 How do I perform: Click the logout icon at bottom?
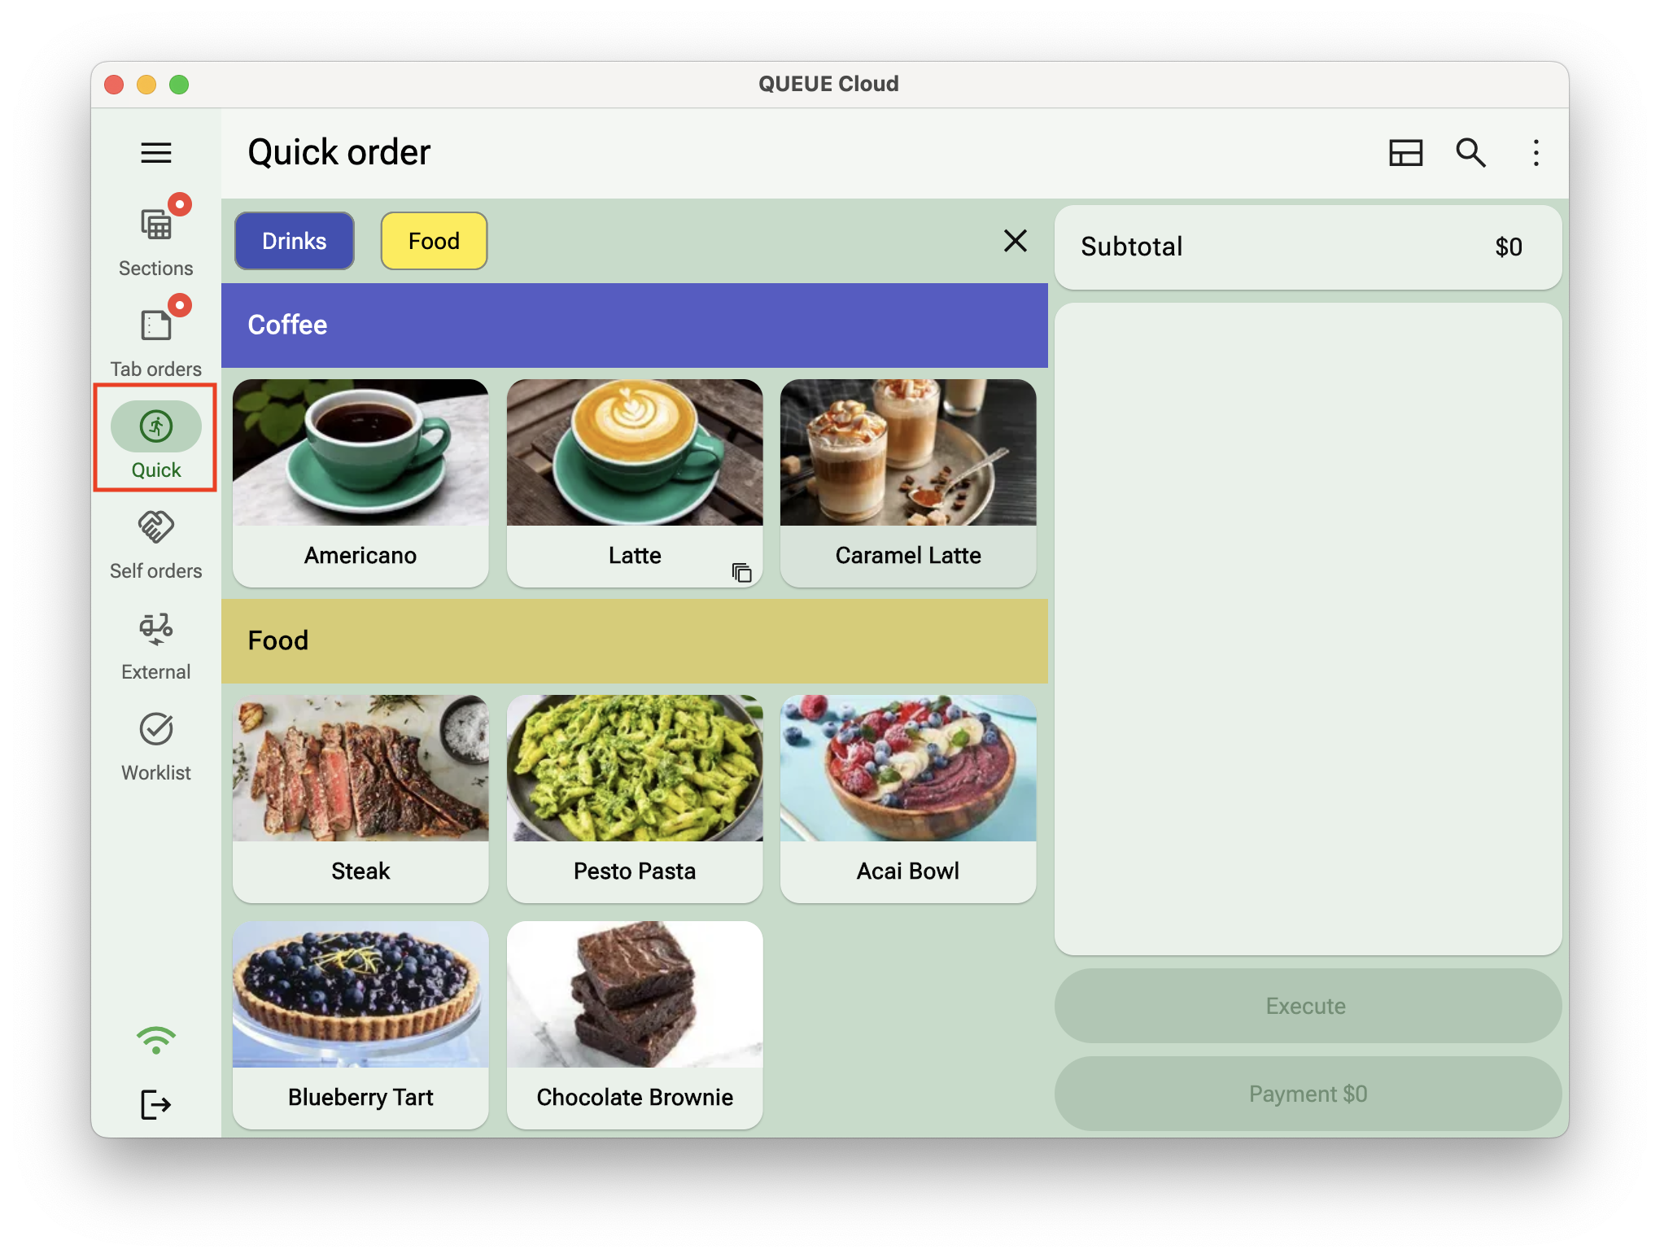point(156,1103)
